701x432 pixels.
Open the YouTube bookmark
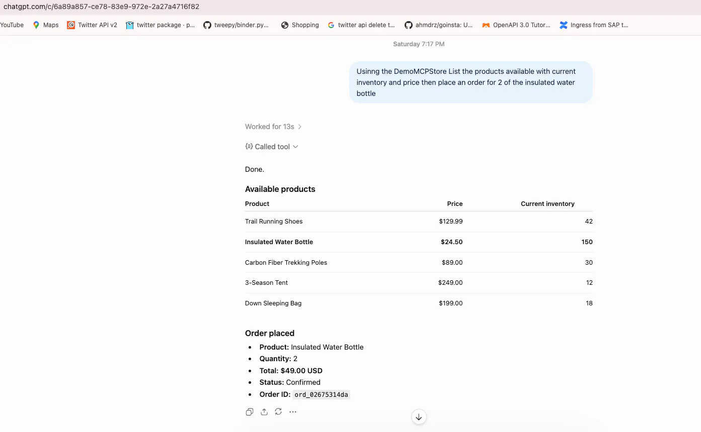(x=12, y=25)
